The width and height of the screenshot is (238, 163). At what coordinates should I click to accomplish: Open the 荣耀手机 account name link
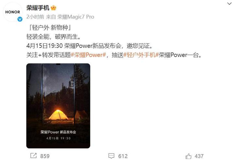[x=38, y=8]
